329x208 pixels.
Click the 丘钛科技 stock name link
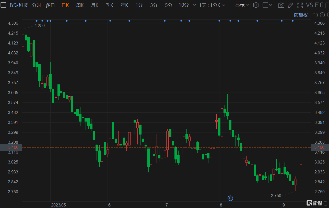[19, 5]
